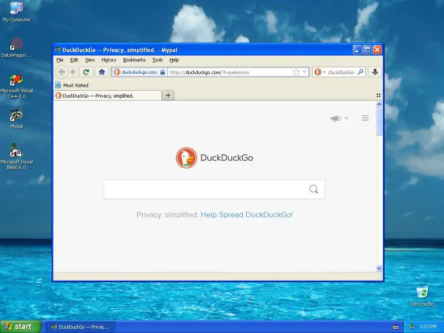Image resolution: width=444 pixels, height=333 pixels.
Task: Follow the Help Spread DuckDuckGo! link
Action: [x=247, y=215]
